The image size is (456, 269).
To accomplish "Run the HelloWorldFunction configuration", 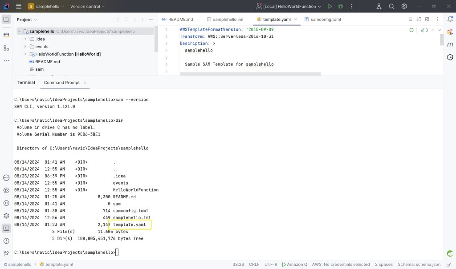I will pyautogui.click(x=330, y=6).
